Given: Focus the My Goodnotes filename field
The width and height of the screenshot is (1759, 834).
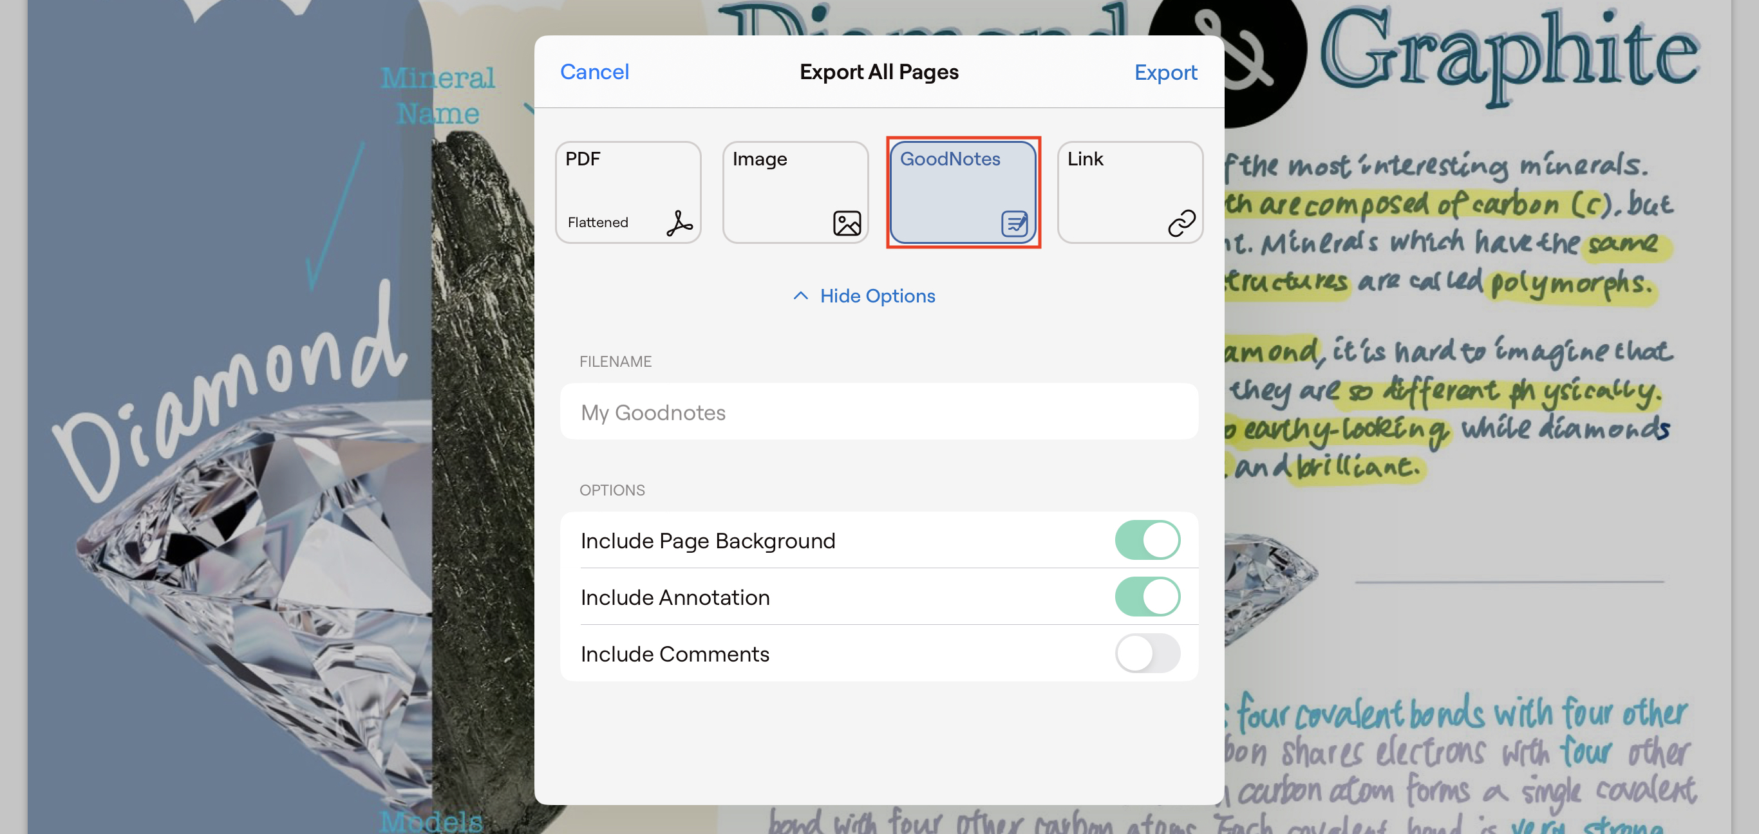Looking at the screenshot, I should (878, 412).
